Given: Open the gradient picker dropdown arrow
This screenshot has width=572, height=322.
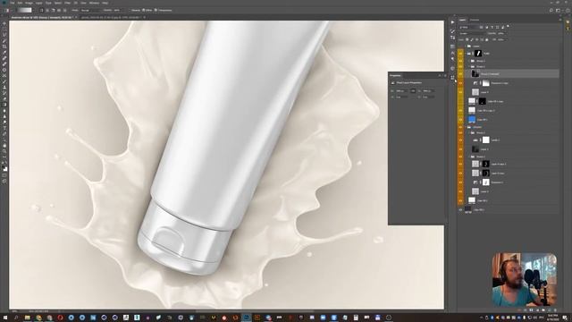Looking at the screenshot, I should pyautogui.click(x=34, y=10).
